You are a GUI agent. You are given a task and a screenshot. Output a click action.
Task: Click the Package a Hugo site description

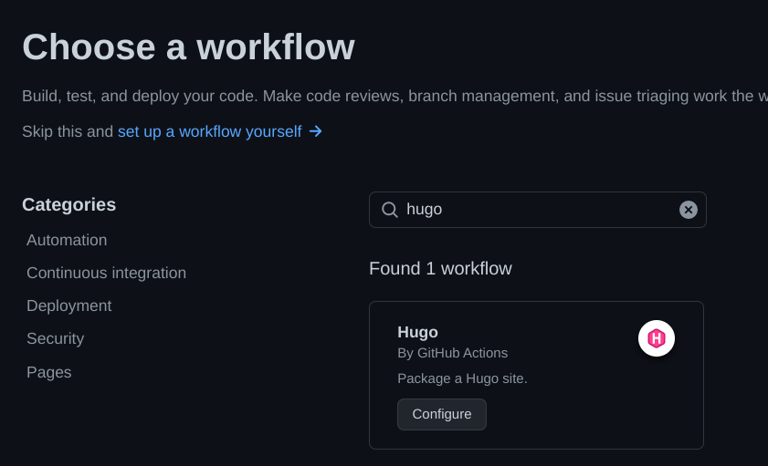pos(462,378)
